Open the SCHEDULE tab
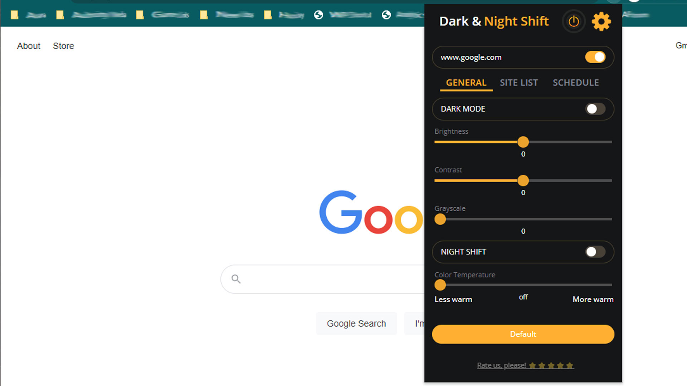 (x=576, y=83)
